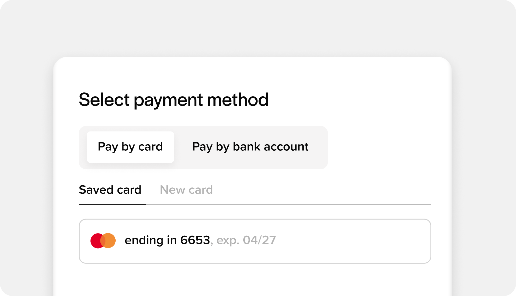Click the word 'method' in the heading

tap(238, 100)
